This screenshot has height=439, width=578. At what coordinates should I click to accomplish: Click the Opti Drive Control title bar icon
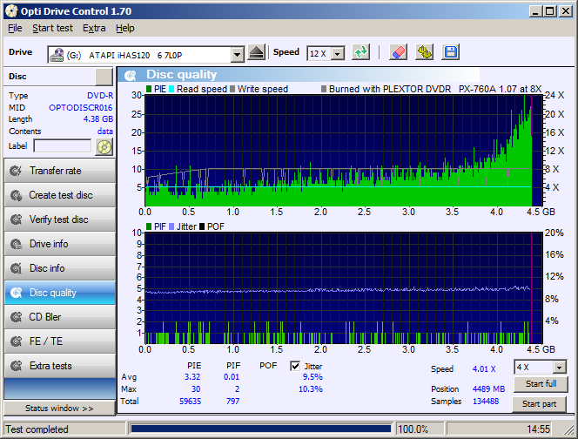(12, 11)
